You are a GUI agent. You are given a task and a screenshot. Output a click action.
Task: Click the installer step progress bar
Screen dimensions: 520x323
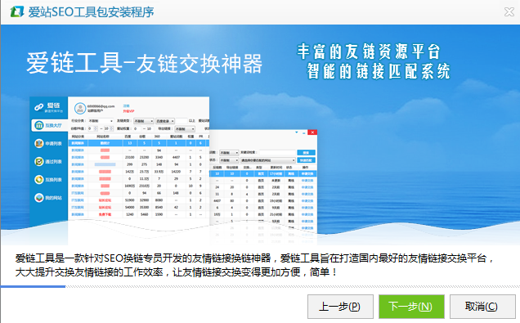(260, 286)
